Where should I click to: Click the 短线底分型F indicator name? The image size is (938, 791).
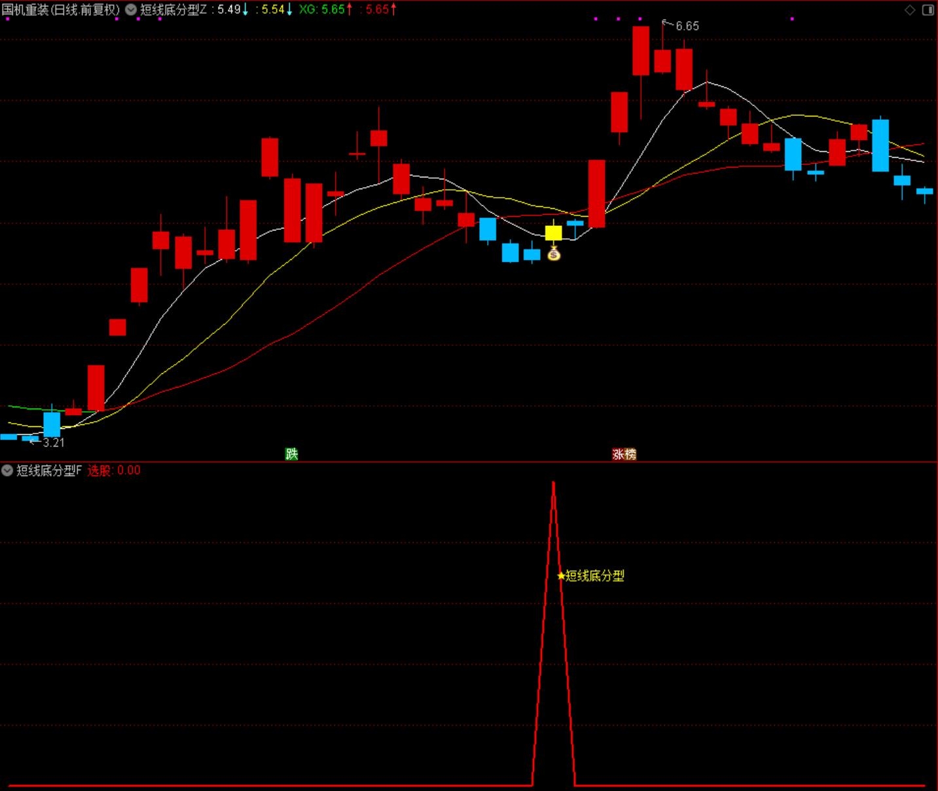point(49,470)
